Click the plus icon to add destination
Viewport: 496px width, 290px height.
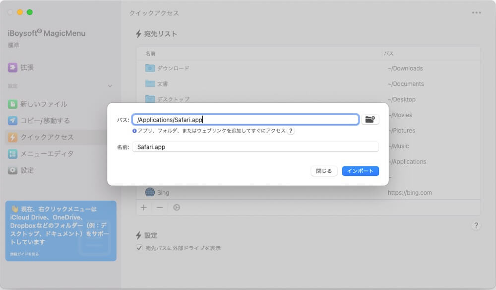click(x=143, y=208)
